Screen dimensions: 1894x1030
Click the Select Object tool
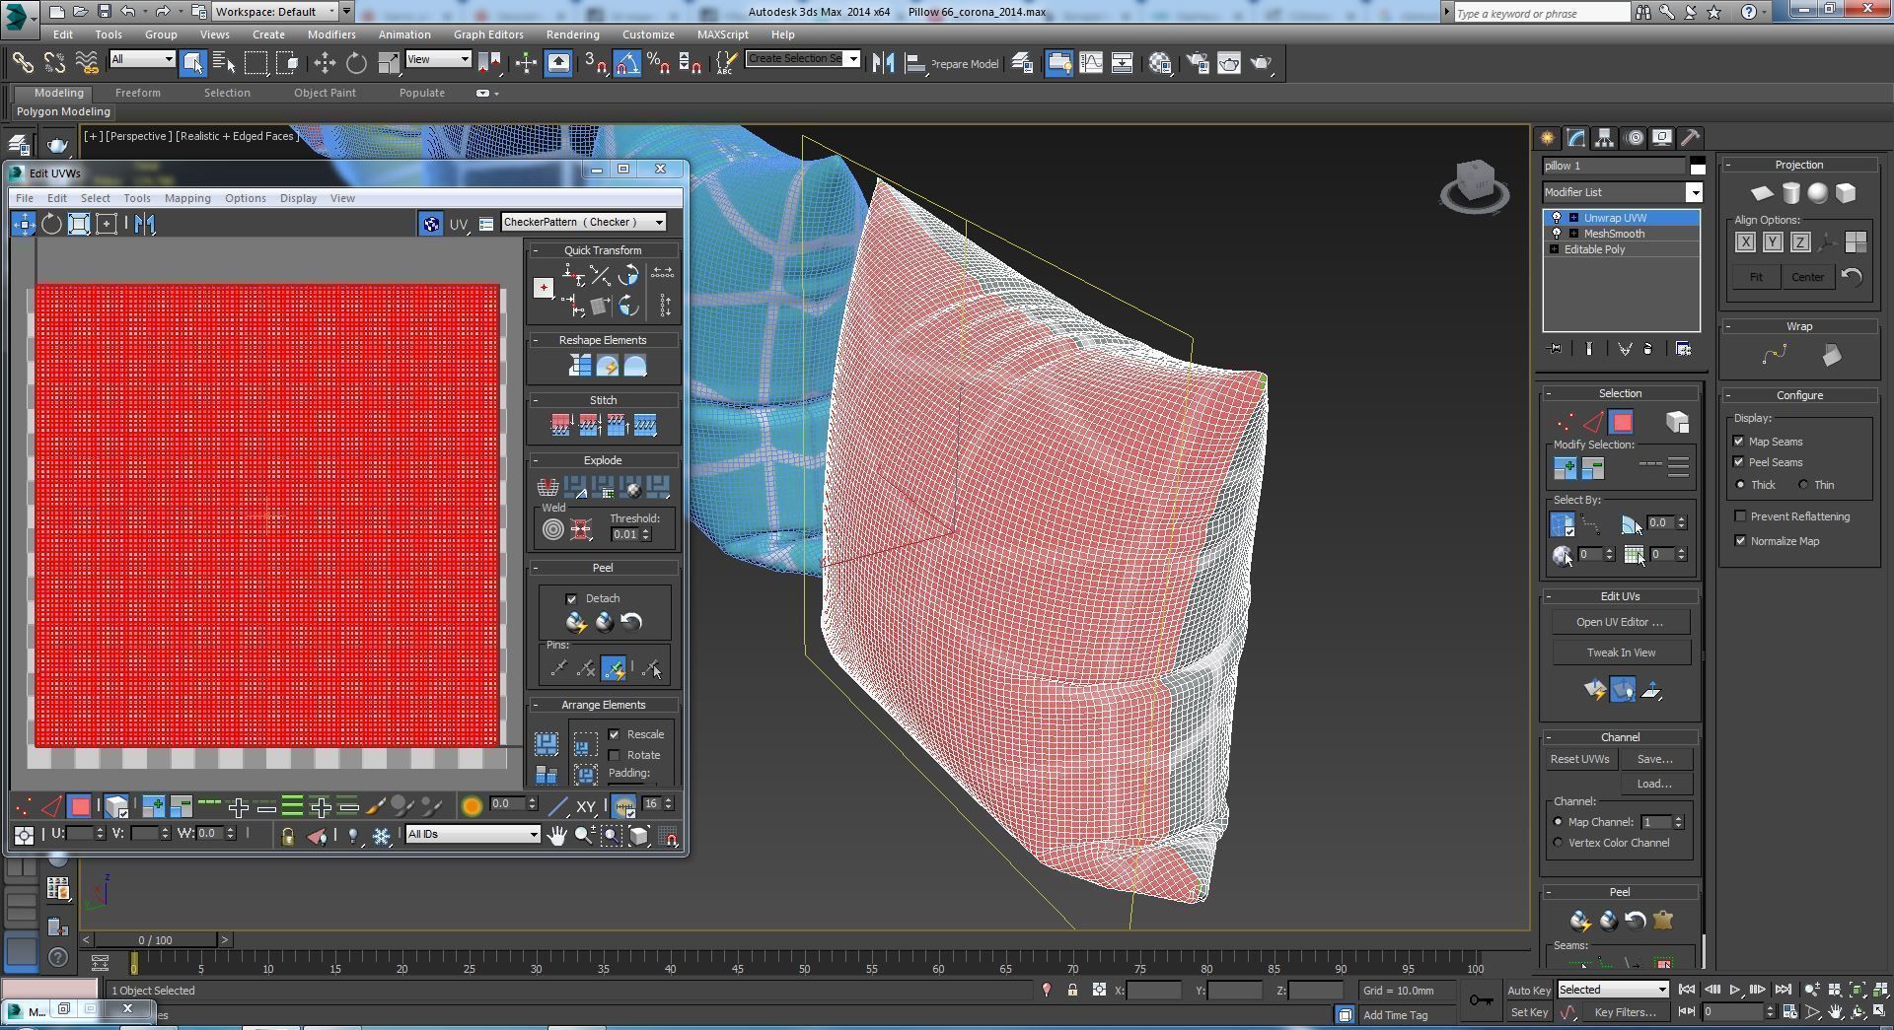pyautogui.click(x=192, y=63)
